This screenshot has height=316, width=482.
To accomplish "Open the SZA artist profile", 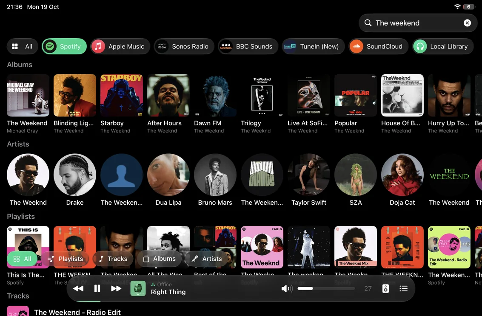I will tap(355, 175).
